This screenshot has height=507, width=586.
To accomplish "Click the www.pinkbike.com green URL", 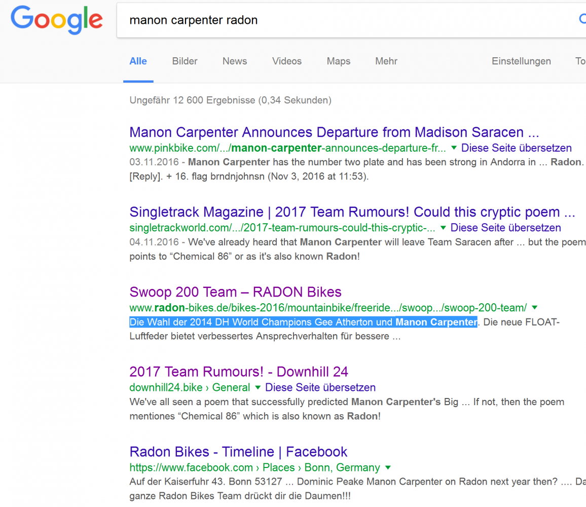I will coord(288,148).
